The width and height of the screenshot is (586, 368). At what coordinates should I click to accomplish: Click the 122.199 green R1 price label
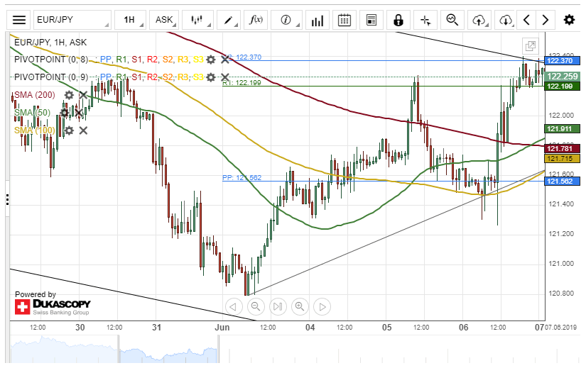click(x=563, y=87)
